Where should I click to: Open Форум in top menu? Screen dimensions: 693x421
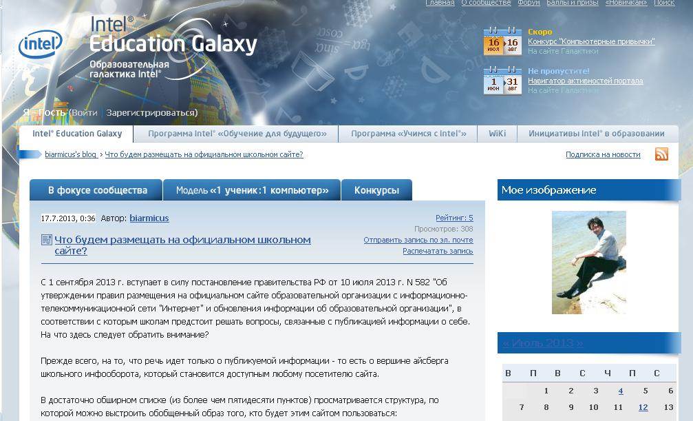tap(528, 3)
